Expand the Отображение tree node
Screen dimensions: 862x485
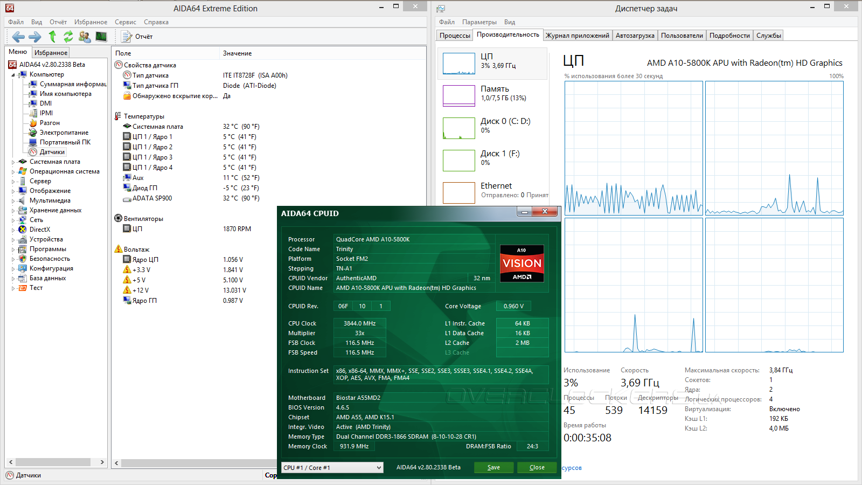[13, 191]
